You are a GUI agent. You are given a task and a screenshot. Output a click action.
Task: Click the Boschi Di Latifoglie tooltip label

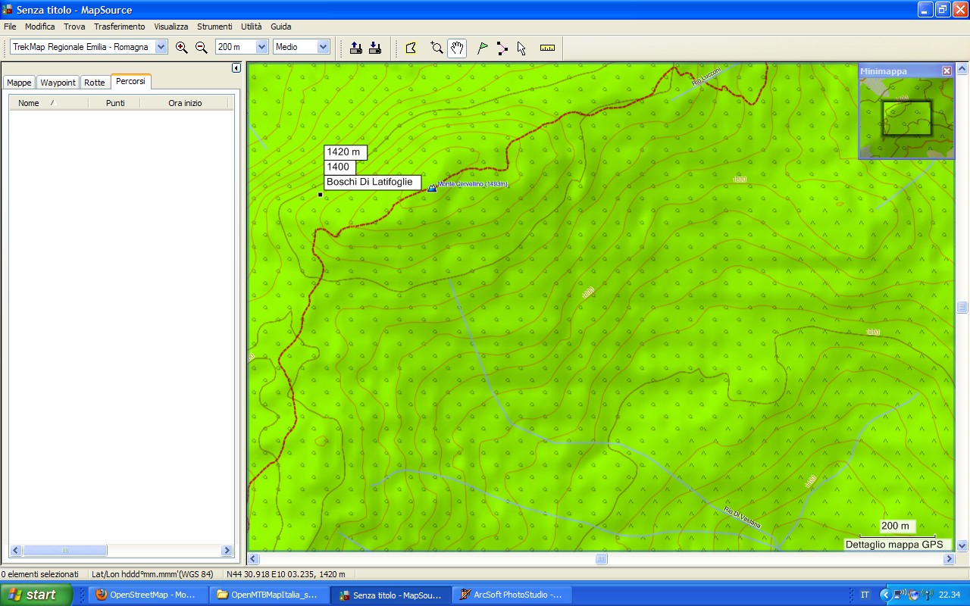(372, 182)
